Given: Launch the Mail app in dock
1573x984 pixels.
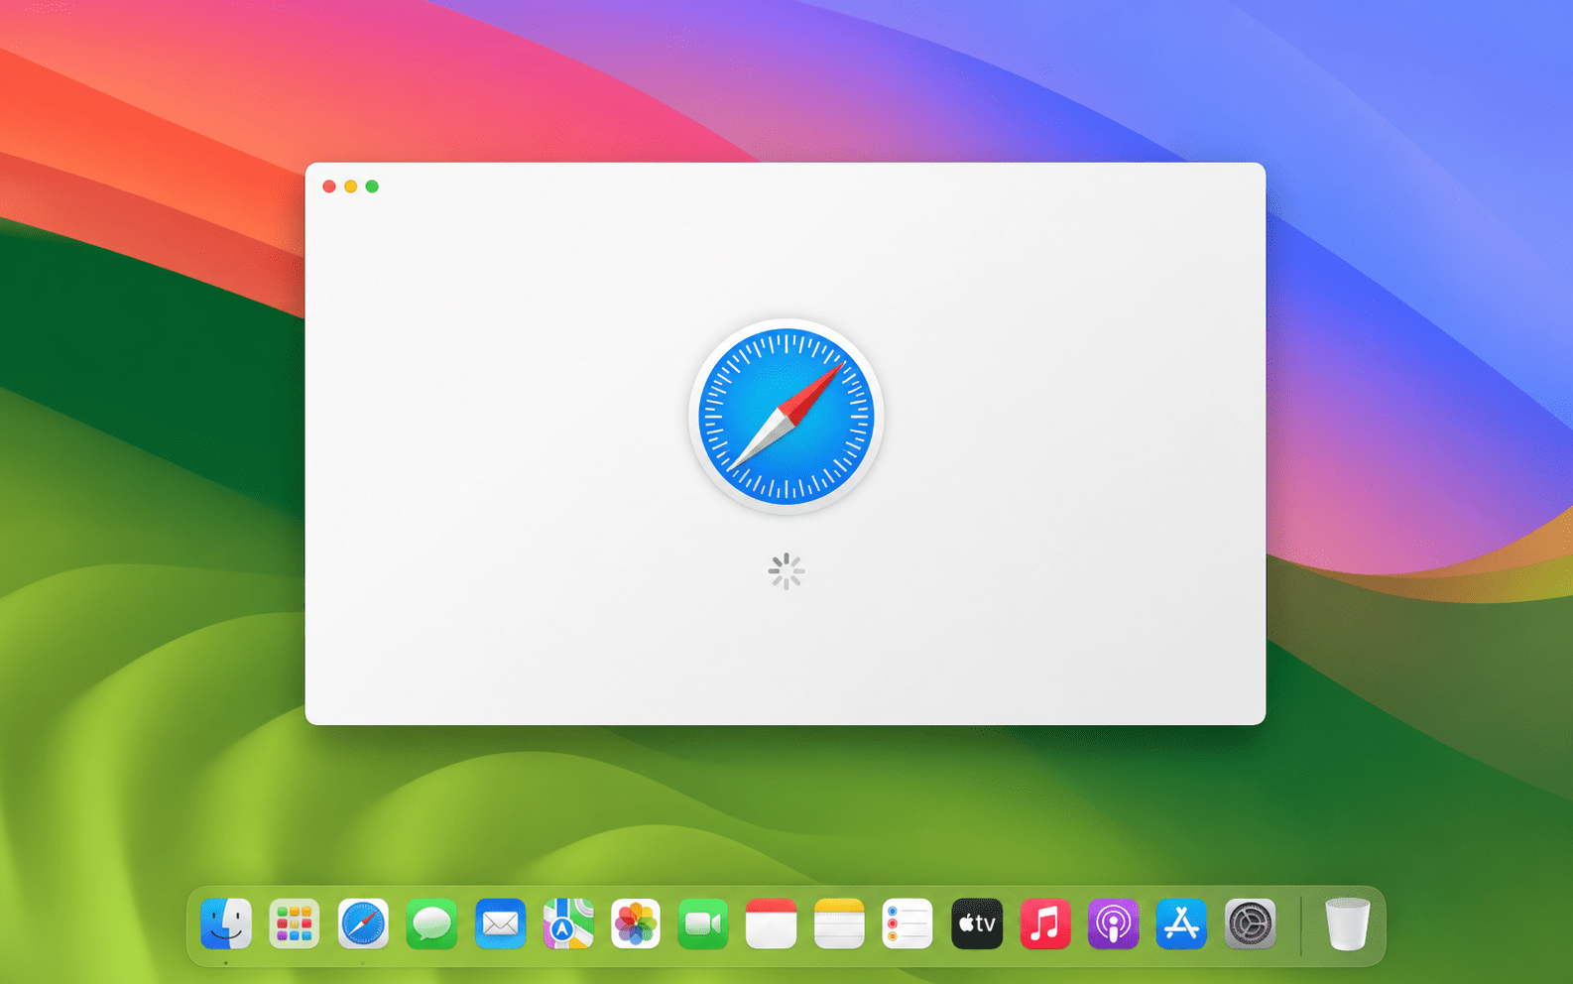Looking at the screenshot, I should point(500,924).
